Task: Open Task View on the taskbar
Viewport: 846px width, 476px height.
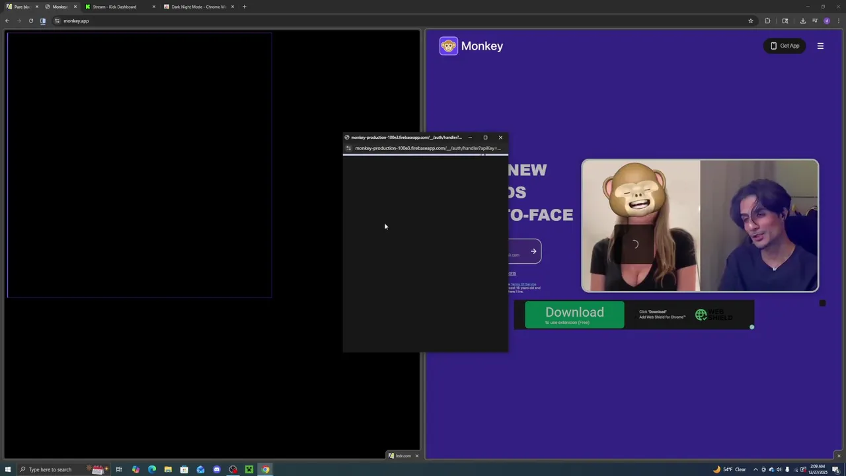Action: [119, 469]
